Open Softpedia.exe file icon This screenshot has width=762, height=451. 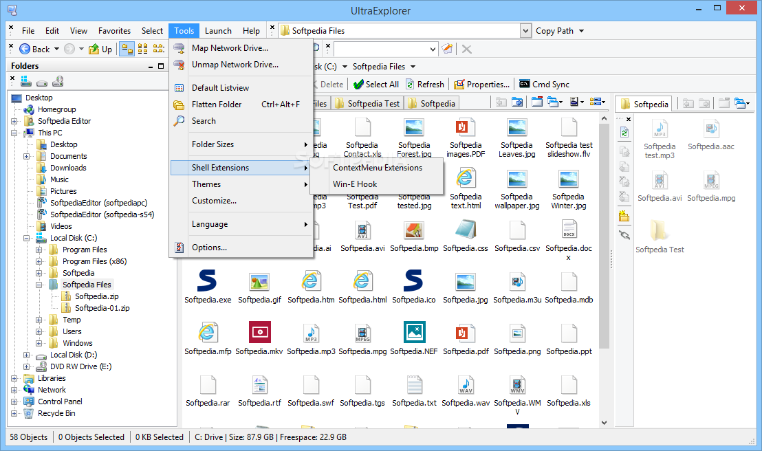[x=207, y=281]
